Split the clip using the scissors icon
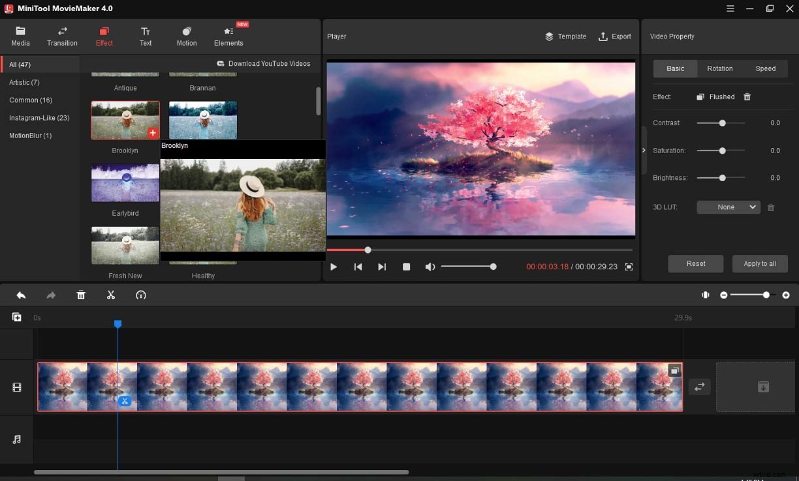The height and width of the screenshot is (481, 799). [x=111, y=295]
